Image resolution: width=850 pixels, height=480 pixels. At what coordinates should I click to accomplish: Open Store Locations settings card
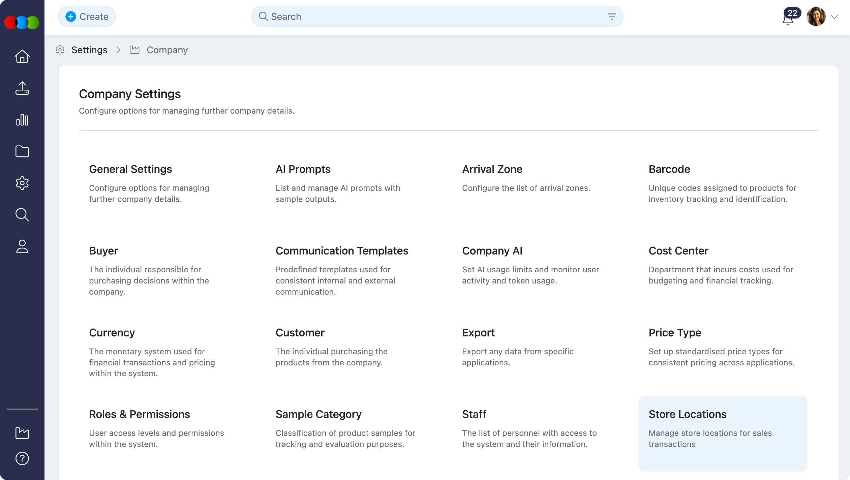tap(722, 433)
